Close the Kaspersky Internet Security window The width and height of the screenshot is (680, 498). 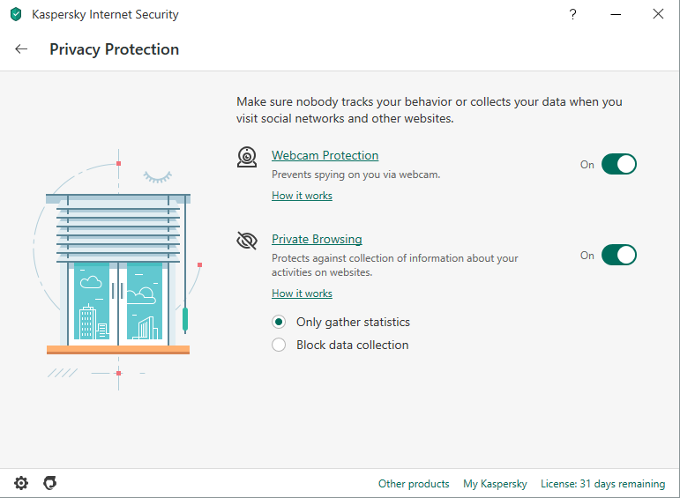pyautogui.click(x=658, y=14)
